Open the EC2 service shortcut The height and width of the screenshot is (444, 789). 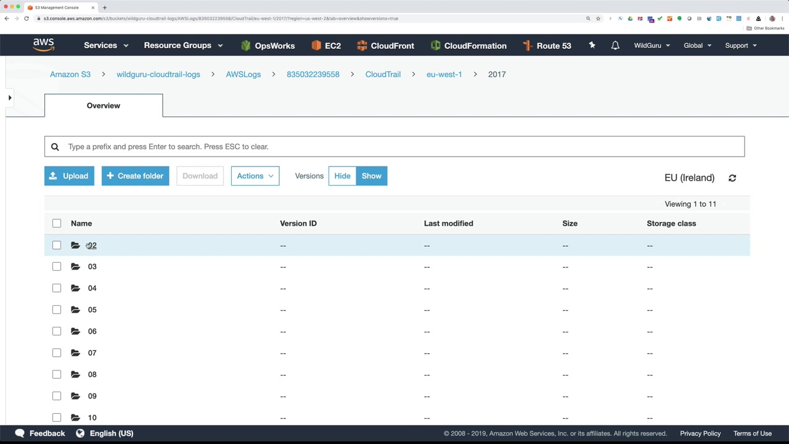pos(326,46)
